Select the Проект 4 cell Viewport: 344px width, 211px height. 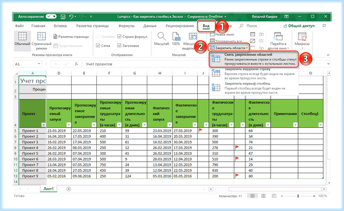pos(33,147)
